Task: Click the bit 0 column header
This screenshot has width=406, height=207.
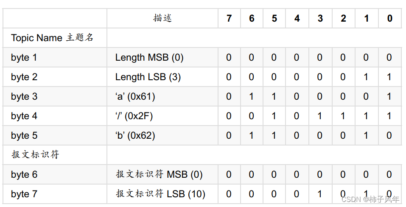Action: click(390, 19)
